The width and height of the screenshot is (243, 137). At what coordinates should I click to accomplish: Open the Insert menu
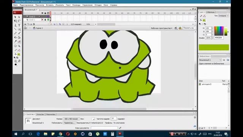(50, 5)
